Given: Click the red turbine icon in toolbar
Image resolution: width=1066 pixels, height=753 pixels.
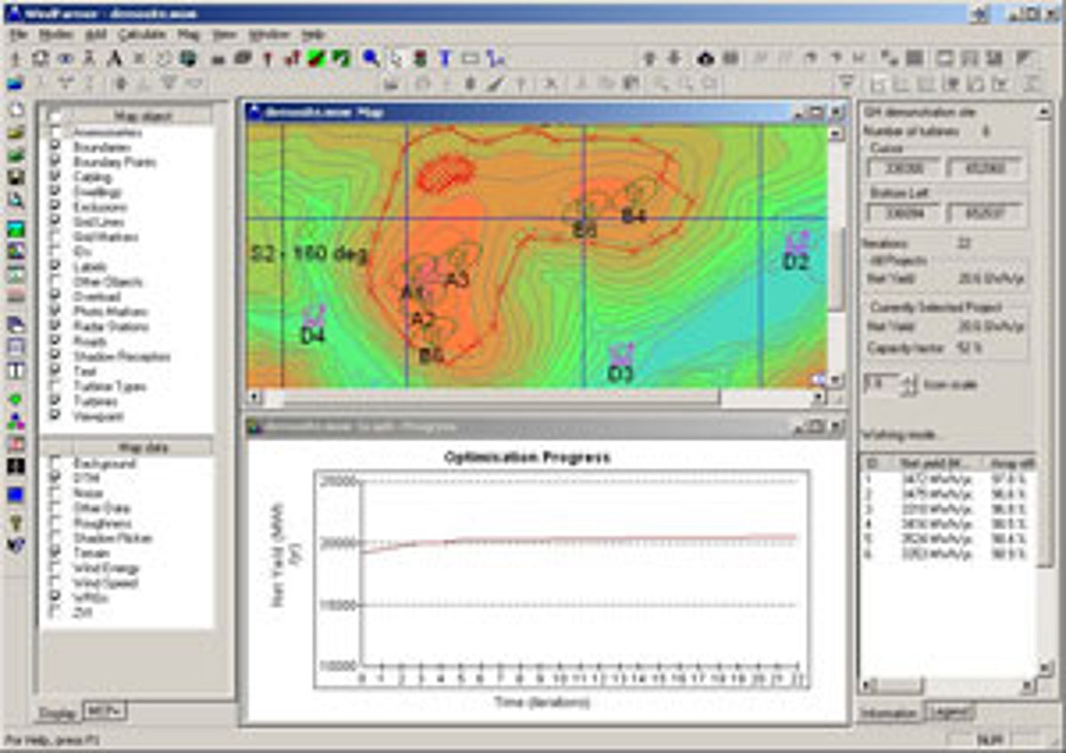Looking at the screenshot, I should click(x=267, y=59).
